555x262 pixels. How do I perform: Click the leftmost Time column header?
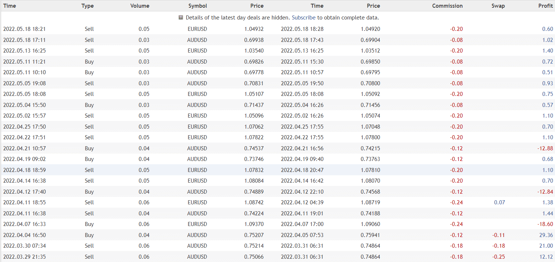pyautogui.click(x=10, y=6)
